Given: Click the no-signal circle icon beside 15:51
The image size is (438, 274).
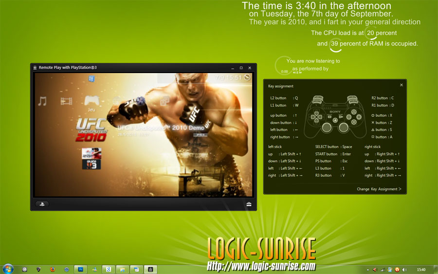Looking at the screenshot, I should [247, 77].
